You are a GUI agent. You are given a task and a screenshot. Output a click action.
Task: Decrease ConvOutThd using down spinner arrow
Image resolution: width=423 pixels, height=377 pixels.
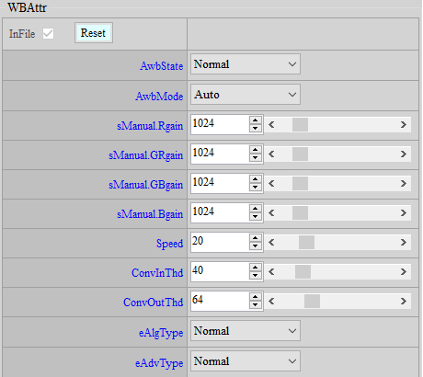coord(255,305)
